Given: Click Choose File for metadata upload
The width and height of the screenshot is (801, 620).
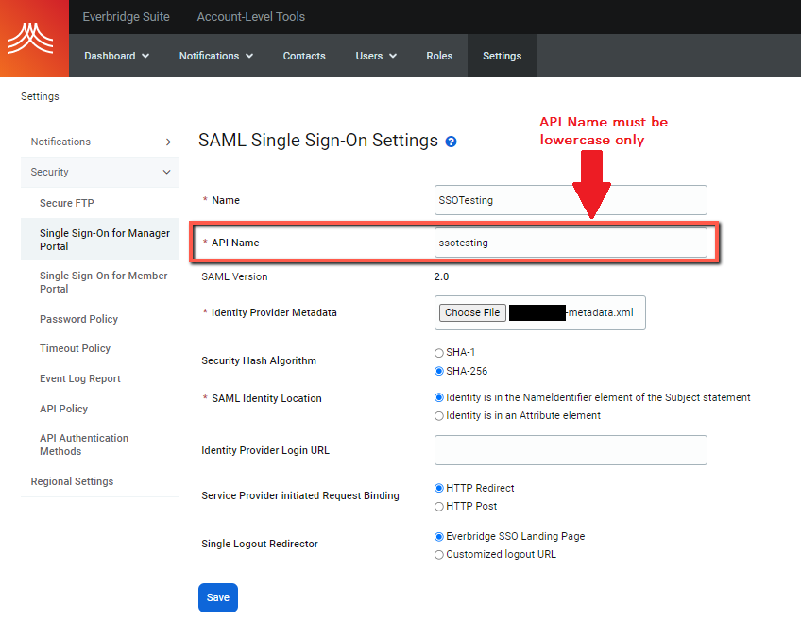Looking at the screenshot, I should [471, 312].
